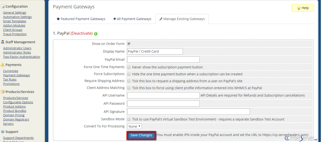The width and height of the screenshot is (321, 142).
Task: Open All Payment Gateways tab
Action: point(132,19)
